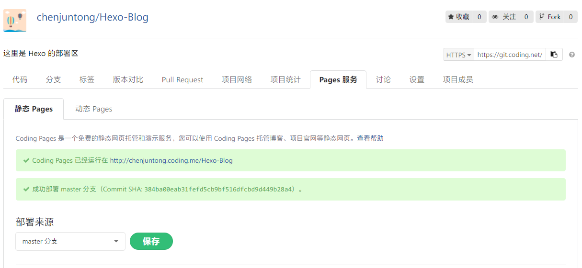Open the 关注 count showing 0
Image resolution: width=582 pixels, height=268 pixels.
[526, 17]
